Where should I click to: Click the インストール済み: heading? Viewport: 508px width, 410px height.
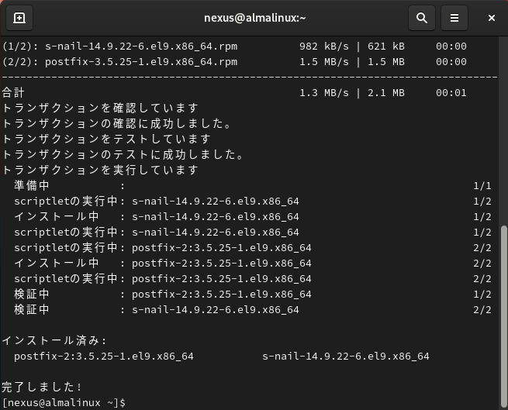54,341
